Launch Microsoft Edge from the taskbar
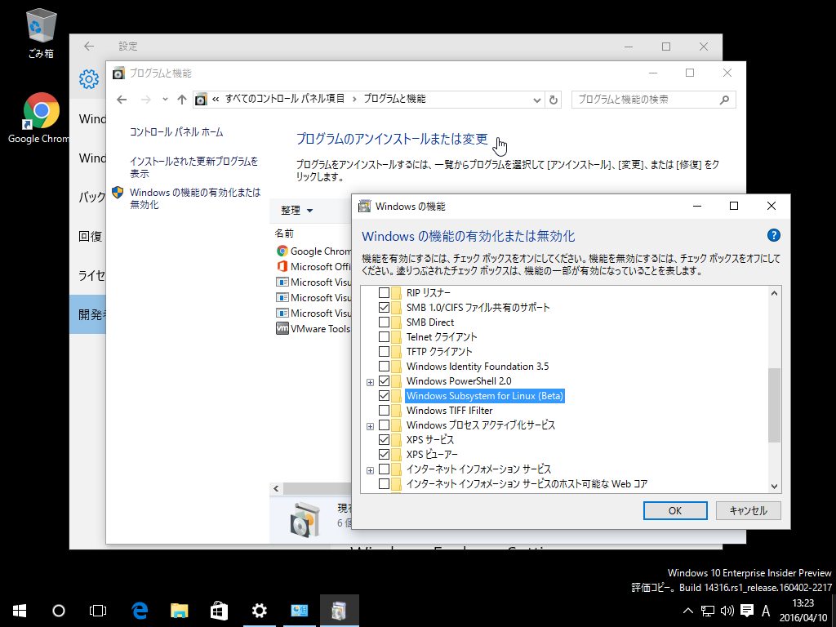Viewport: 836px width, 627px height. pyautogui.click(x=140, y=611)
